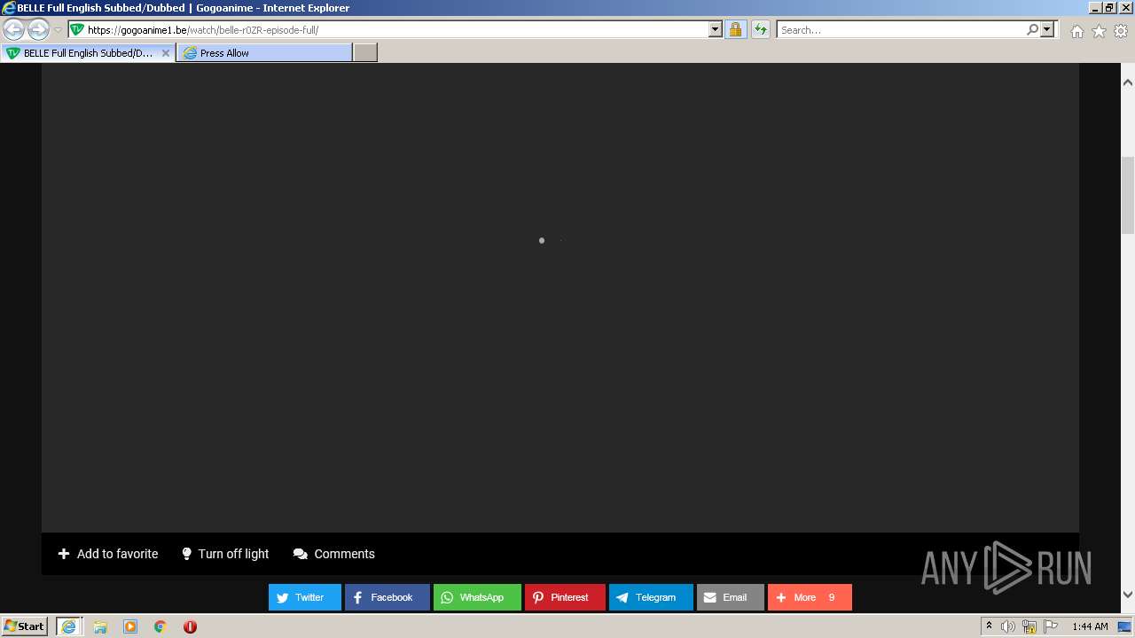The image size is (1135, 638).
Task: Switch to the BELLE Full English Subbed tab
Action: click(x=87, y=53)
